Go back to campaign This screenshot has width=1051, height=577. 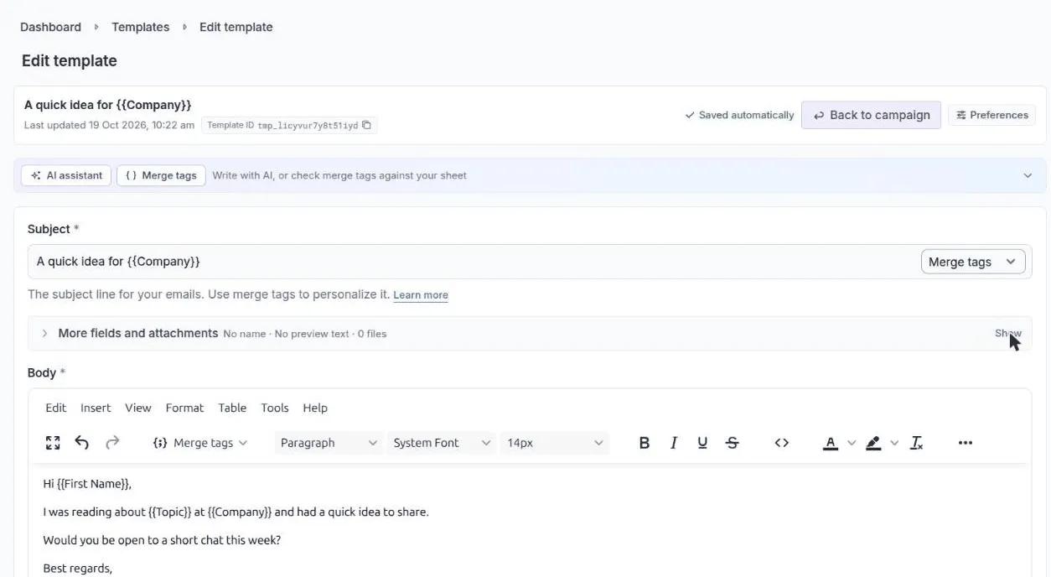click(871, 115)
